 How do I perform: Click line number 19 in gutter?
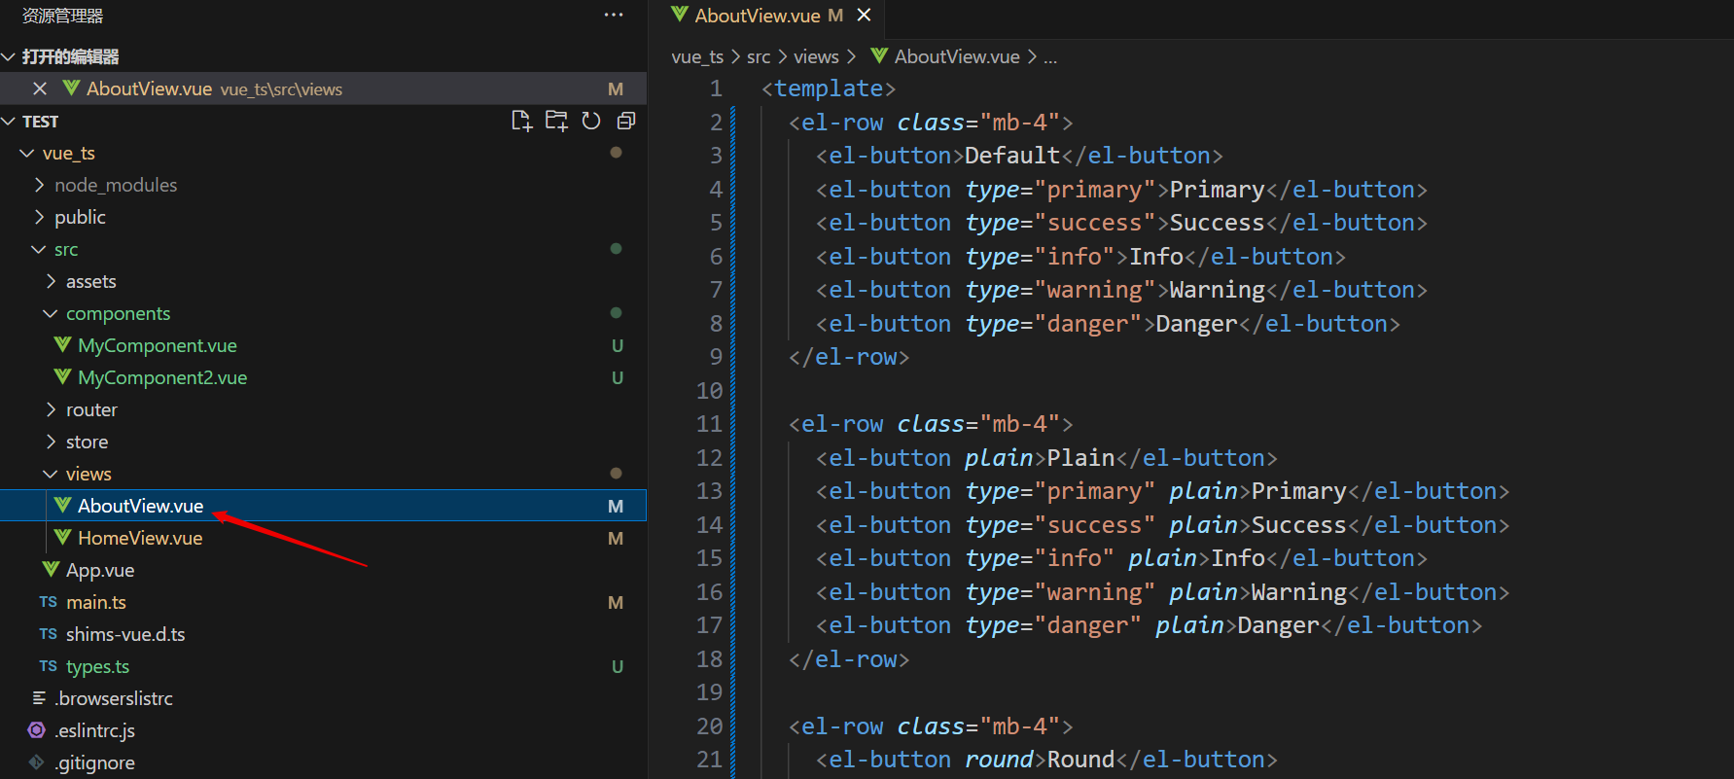(709, 691)
